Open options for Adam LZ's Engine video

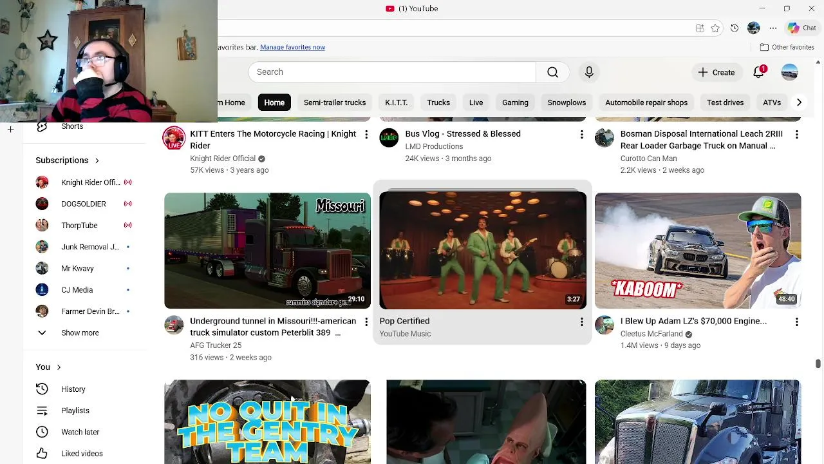(797, 322)
